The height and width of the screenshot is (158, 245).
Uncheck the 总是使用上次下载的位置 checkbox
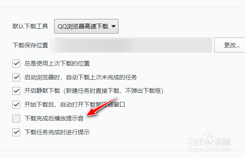[16, 64]
